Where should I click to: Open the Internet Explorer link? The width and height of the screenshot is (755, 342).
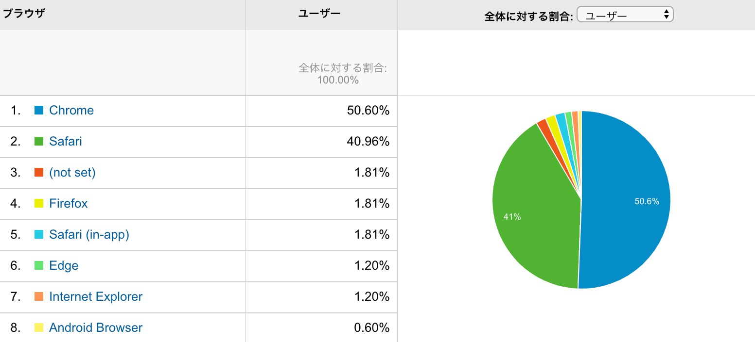(96, 297)
